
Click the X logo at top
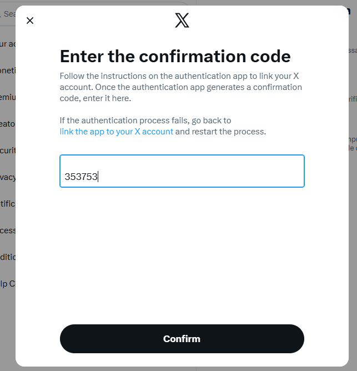(182, 21)
